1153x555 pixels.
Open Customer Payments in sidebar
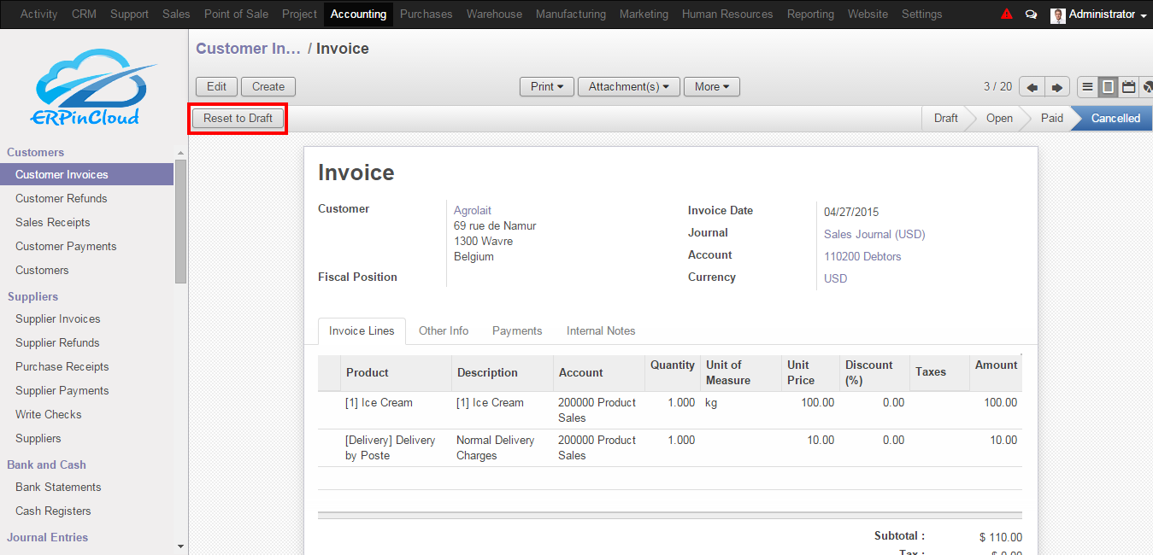click(86, 247)
